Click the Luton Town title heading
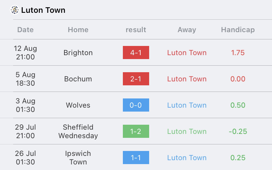 click(43, 10)
